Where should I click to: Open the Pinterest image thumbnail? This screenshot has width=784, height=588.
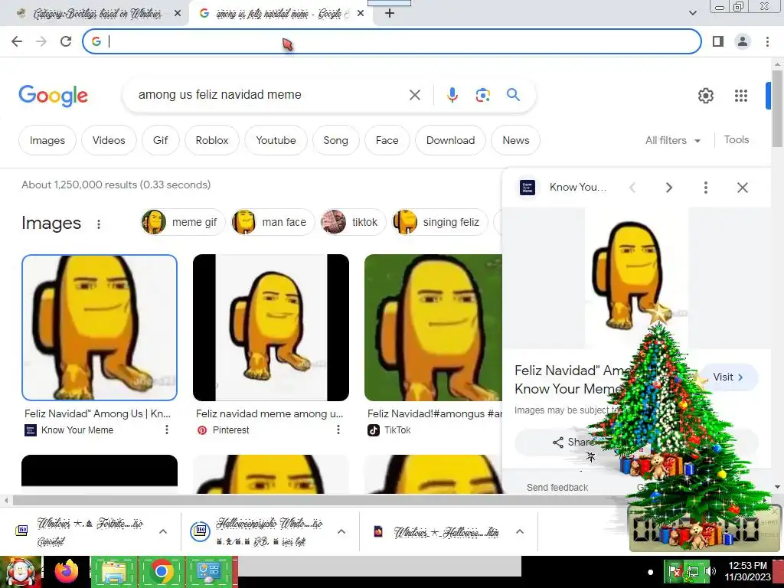271,328
